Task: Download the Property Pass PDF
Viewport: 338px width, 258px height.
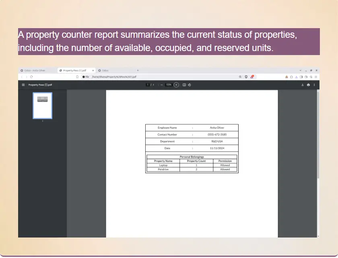Action: tap(302, 85)
